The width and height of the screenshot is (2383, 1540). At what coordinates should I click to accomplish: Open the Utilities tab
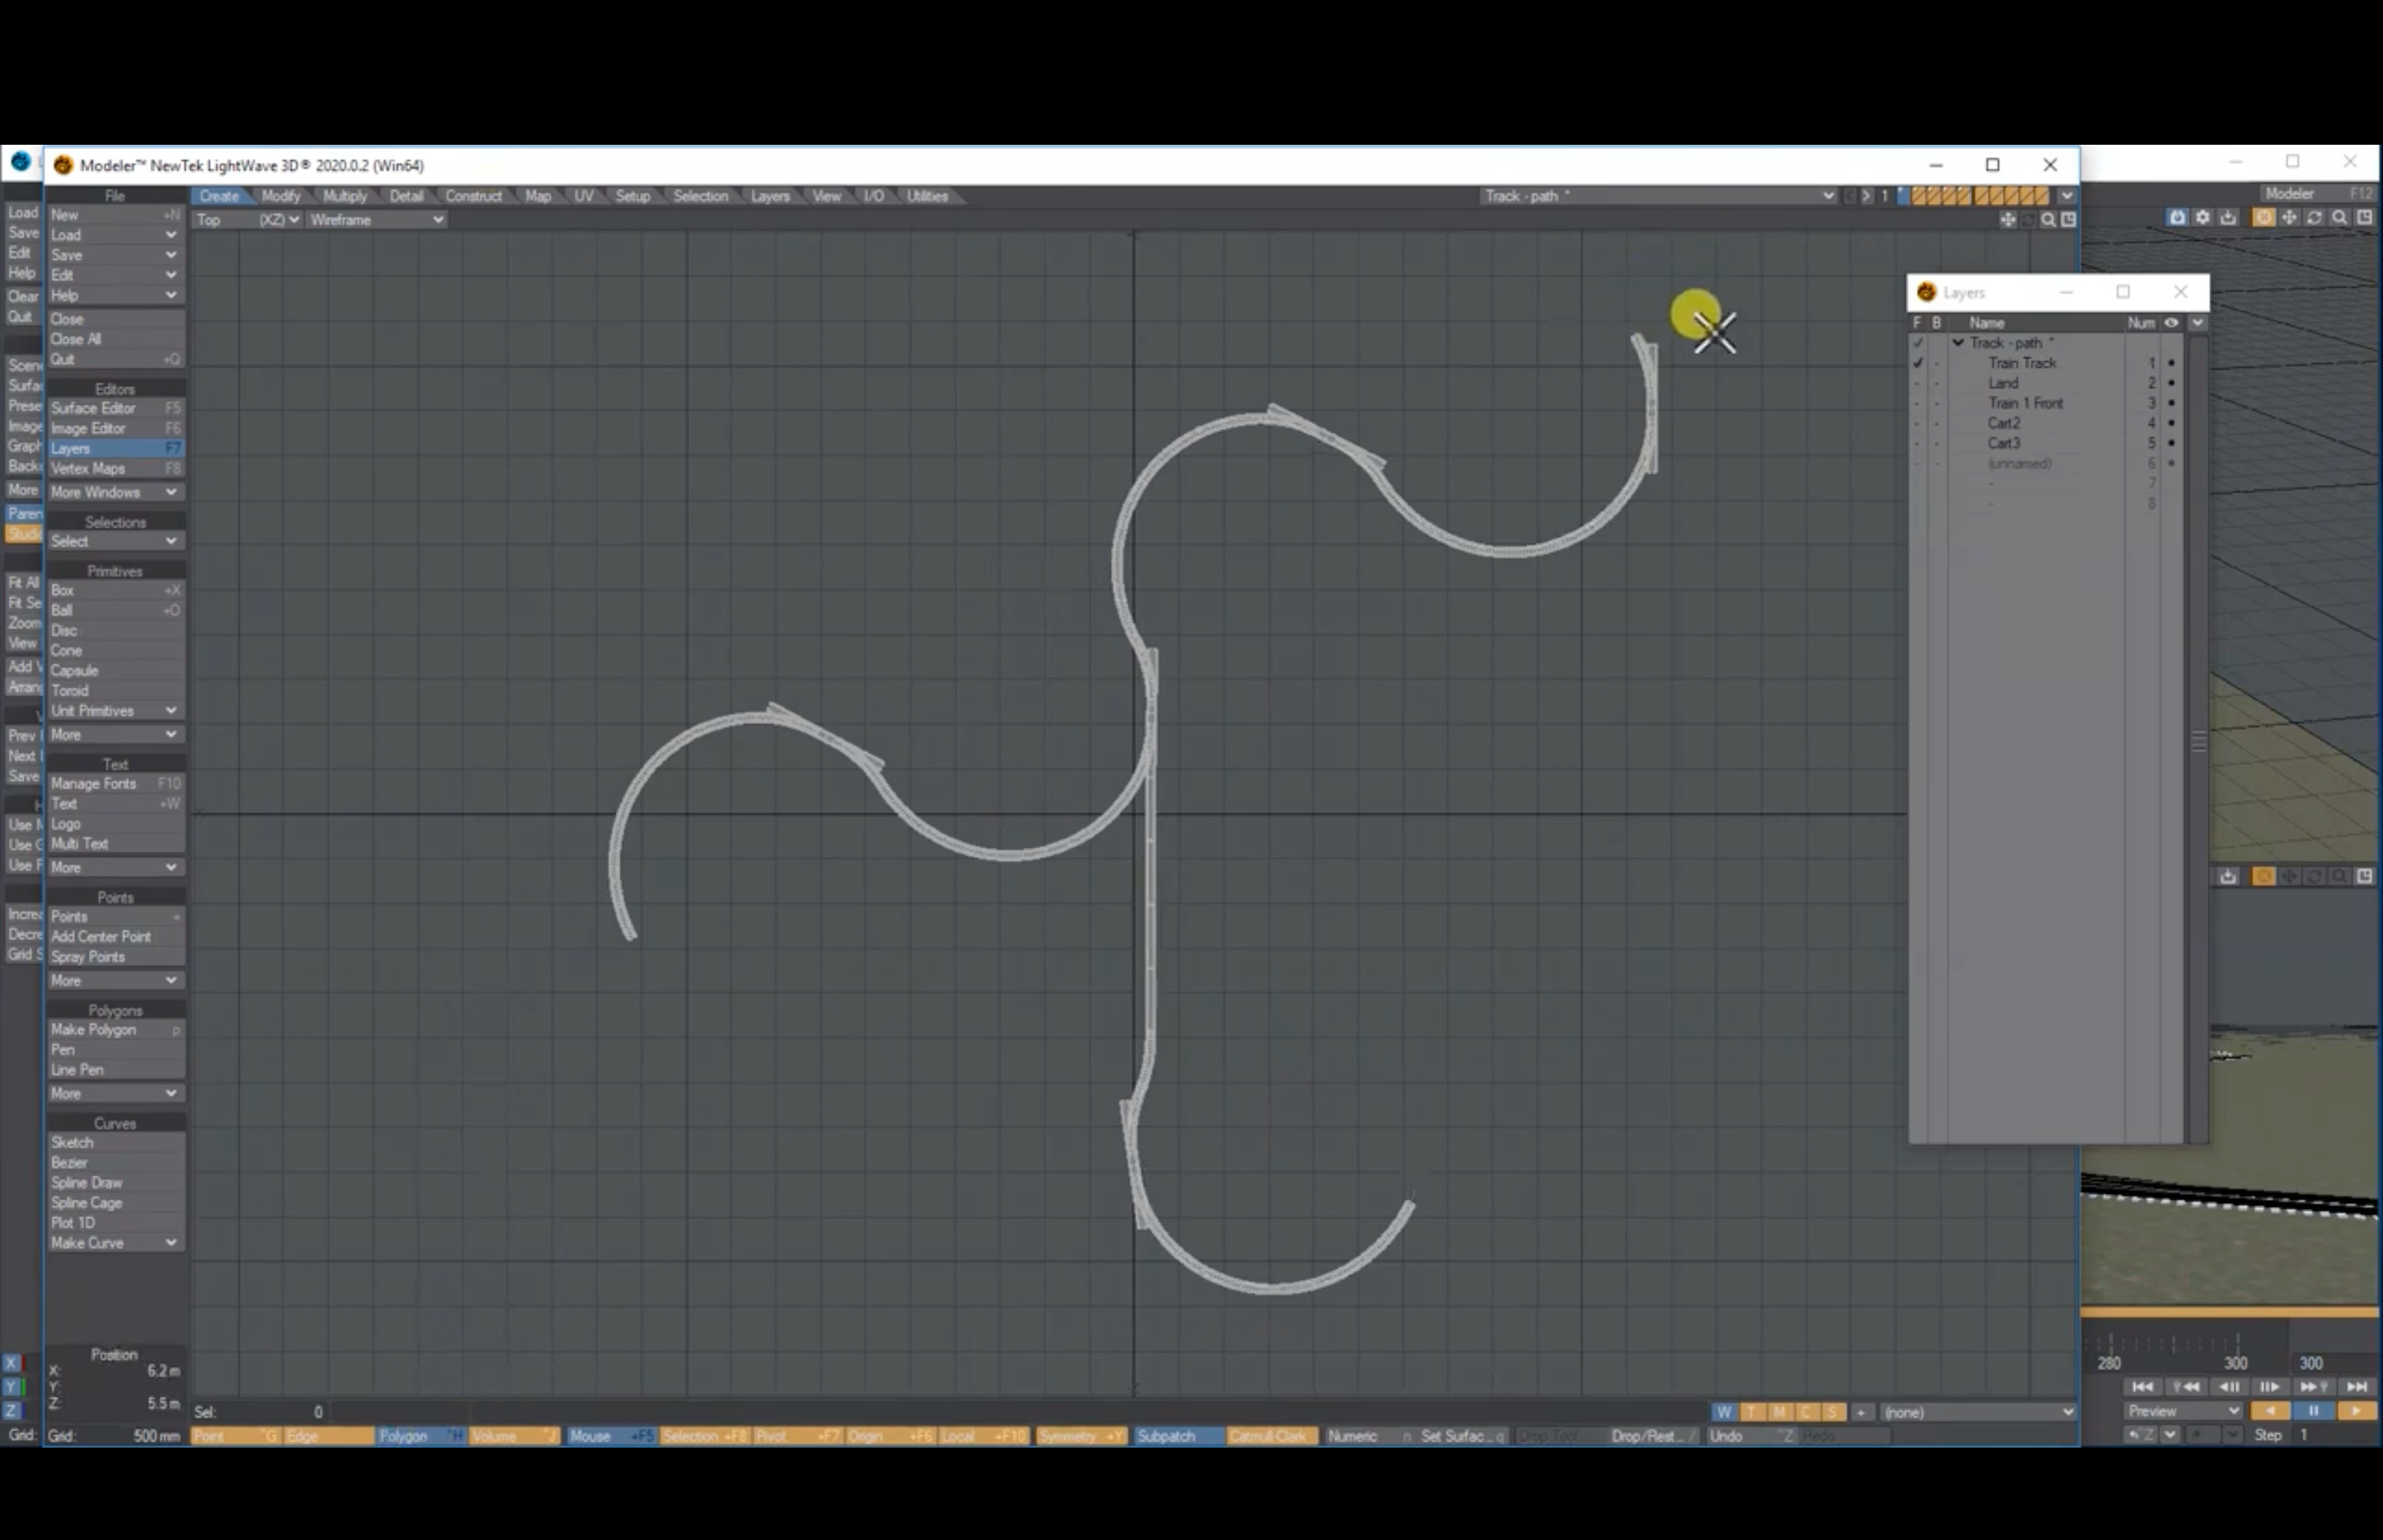927,196
